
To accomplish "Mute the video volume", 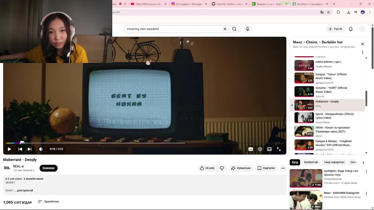I will pos(41,149).
